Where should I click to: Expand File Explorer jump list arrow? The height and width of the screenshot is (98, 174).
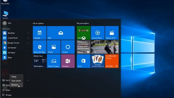pos(28,80)
